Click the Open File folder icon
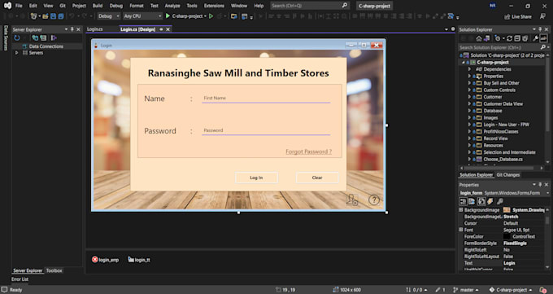Screen dimensions: 553x294 (46, 16)
